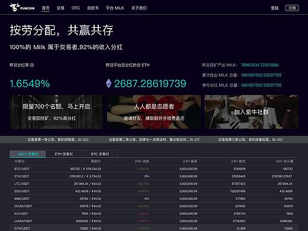Image resolution: width=308 pixels, height=231 pixels.
Task: Click the 登陆 login link
Action: point(275,8)
